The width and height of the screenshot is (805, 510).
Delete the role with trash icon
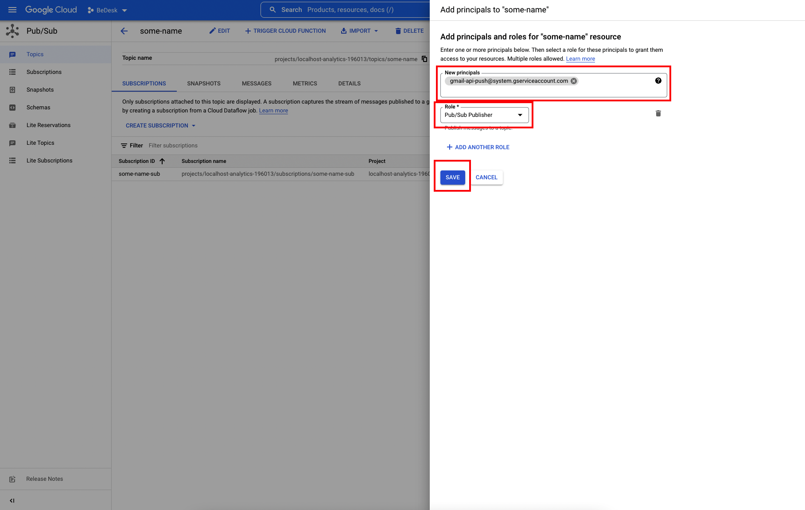(658, 114)
